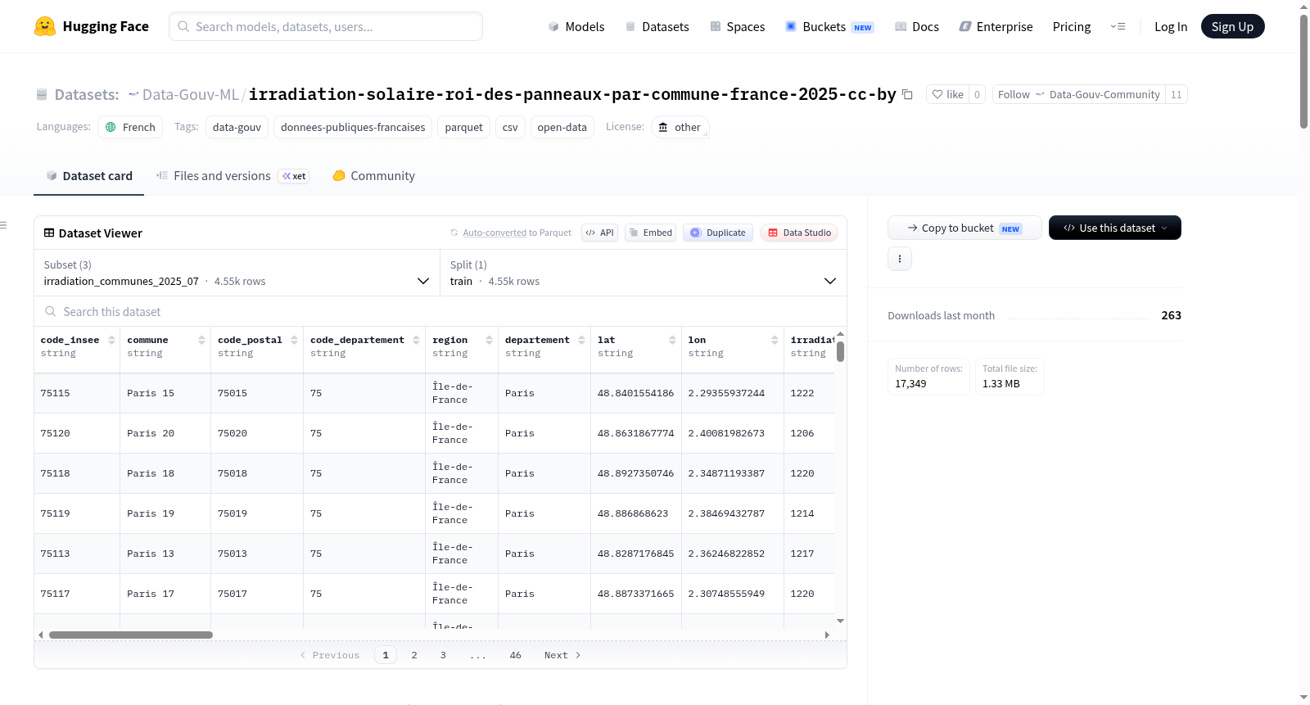Switch to the Community tab
Image resolution: width=1310 pixels, height=705 pixels.
(374, 176)
